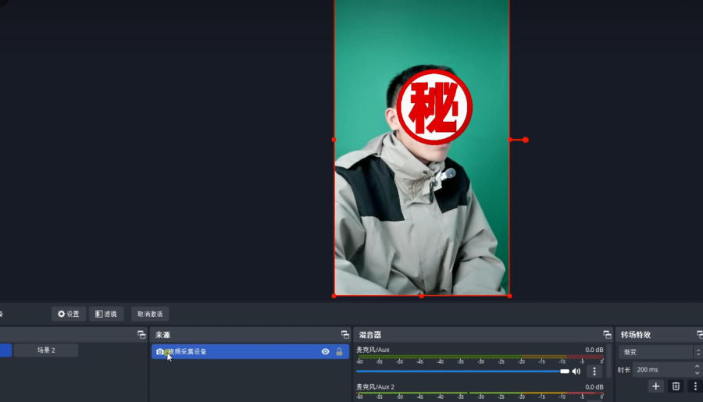Open 滤镜 filters button
703x402 pixels.
106,314
